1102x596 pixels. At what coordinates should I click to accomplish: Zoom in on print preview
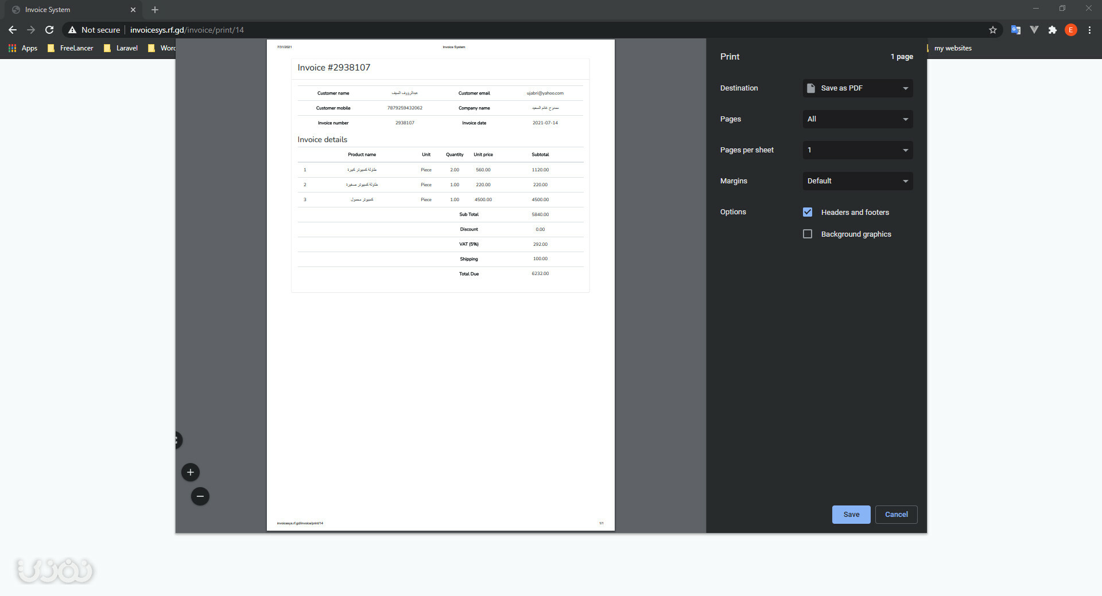[x=191, y=472]
